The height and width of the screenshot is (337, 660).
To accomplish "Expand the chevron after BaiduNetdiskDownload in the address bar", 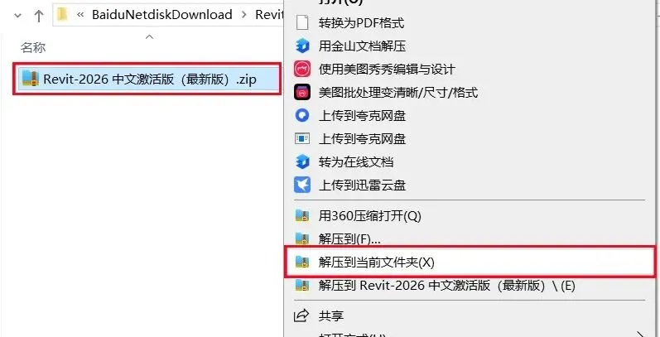I will (x=244, y=15).
